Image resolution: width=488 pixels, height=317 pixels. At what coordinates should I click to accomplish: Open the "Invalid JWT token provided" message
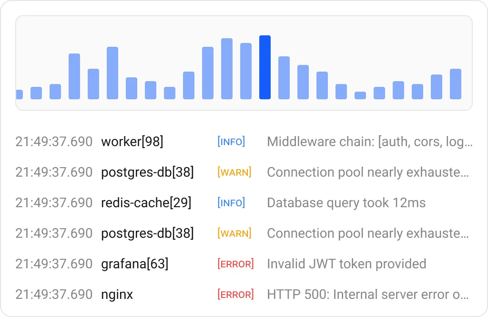click(346, 264)
